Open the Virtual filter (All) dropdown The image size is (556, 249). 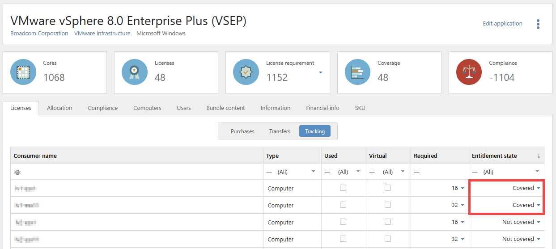403,172
